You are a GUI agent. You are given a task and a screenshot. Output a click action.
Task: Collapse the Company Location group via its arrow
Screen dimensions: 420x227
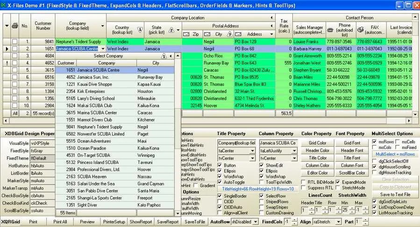271,18
